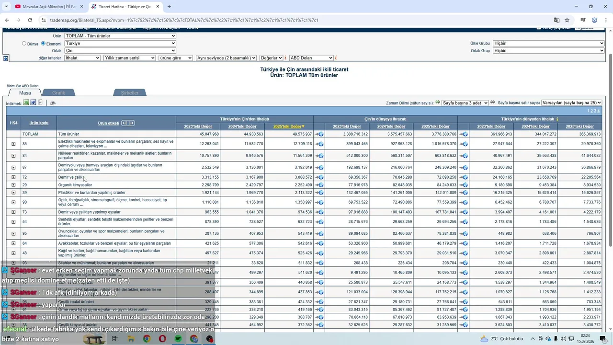The height and width of the screenshot is (345, 613).
Task: Switch to the Grafik tab
Action: [x=58, y=93]
